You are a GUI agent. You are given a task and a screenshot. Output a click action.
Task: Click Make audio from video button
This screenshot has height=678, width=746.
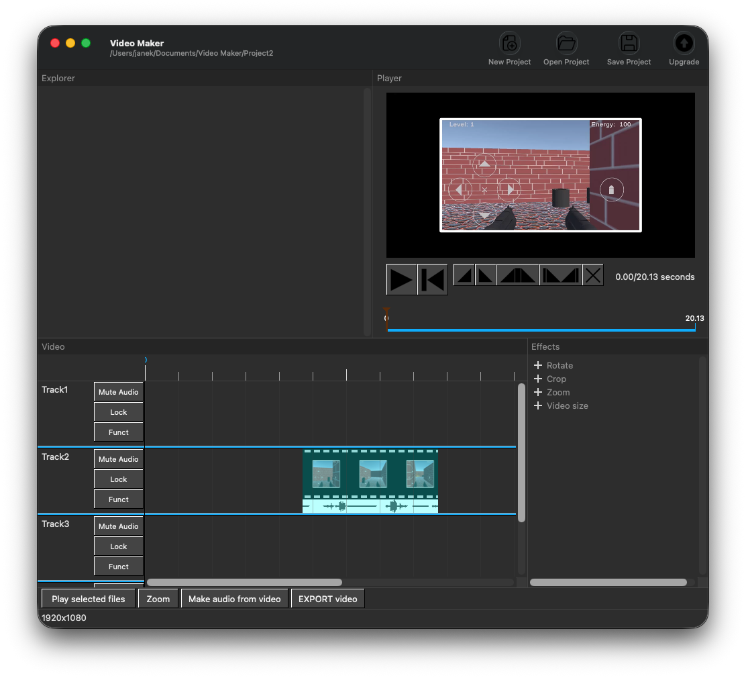tap(235, 599)
